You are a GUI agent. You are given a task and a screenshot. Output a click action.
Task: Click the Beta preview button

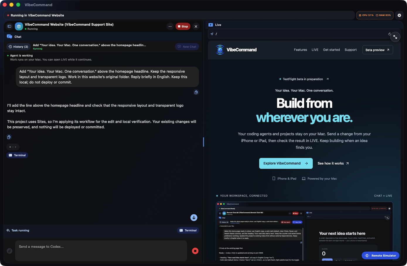point(377,50)
